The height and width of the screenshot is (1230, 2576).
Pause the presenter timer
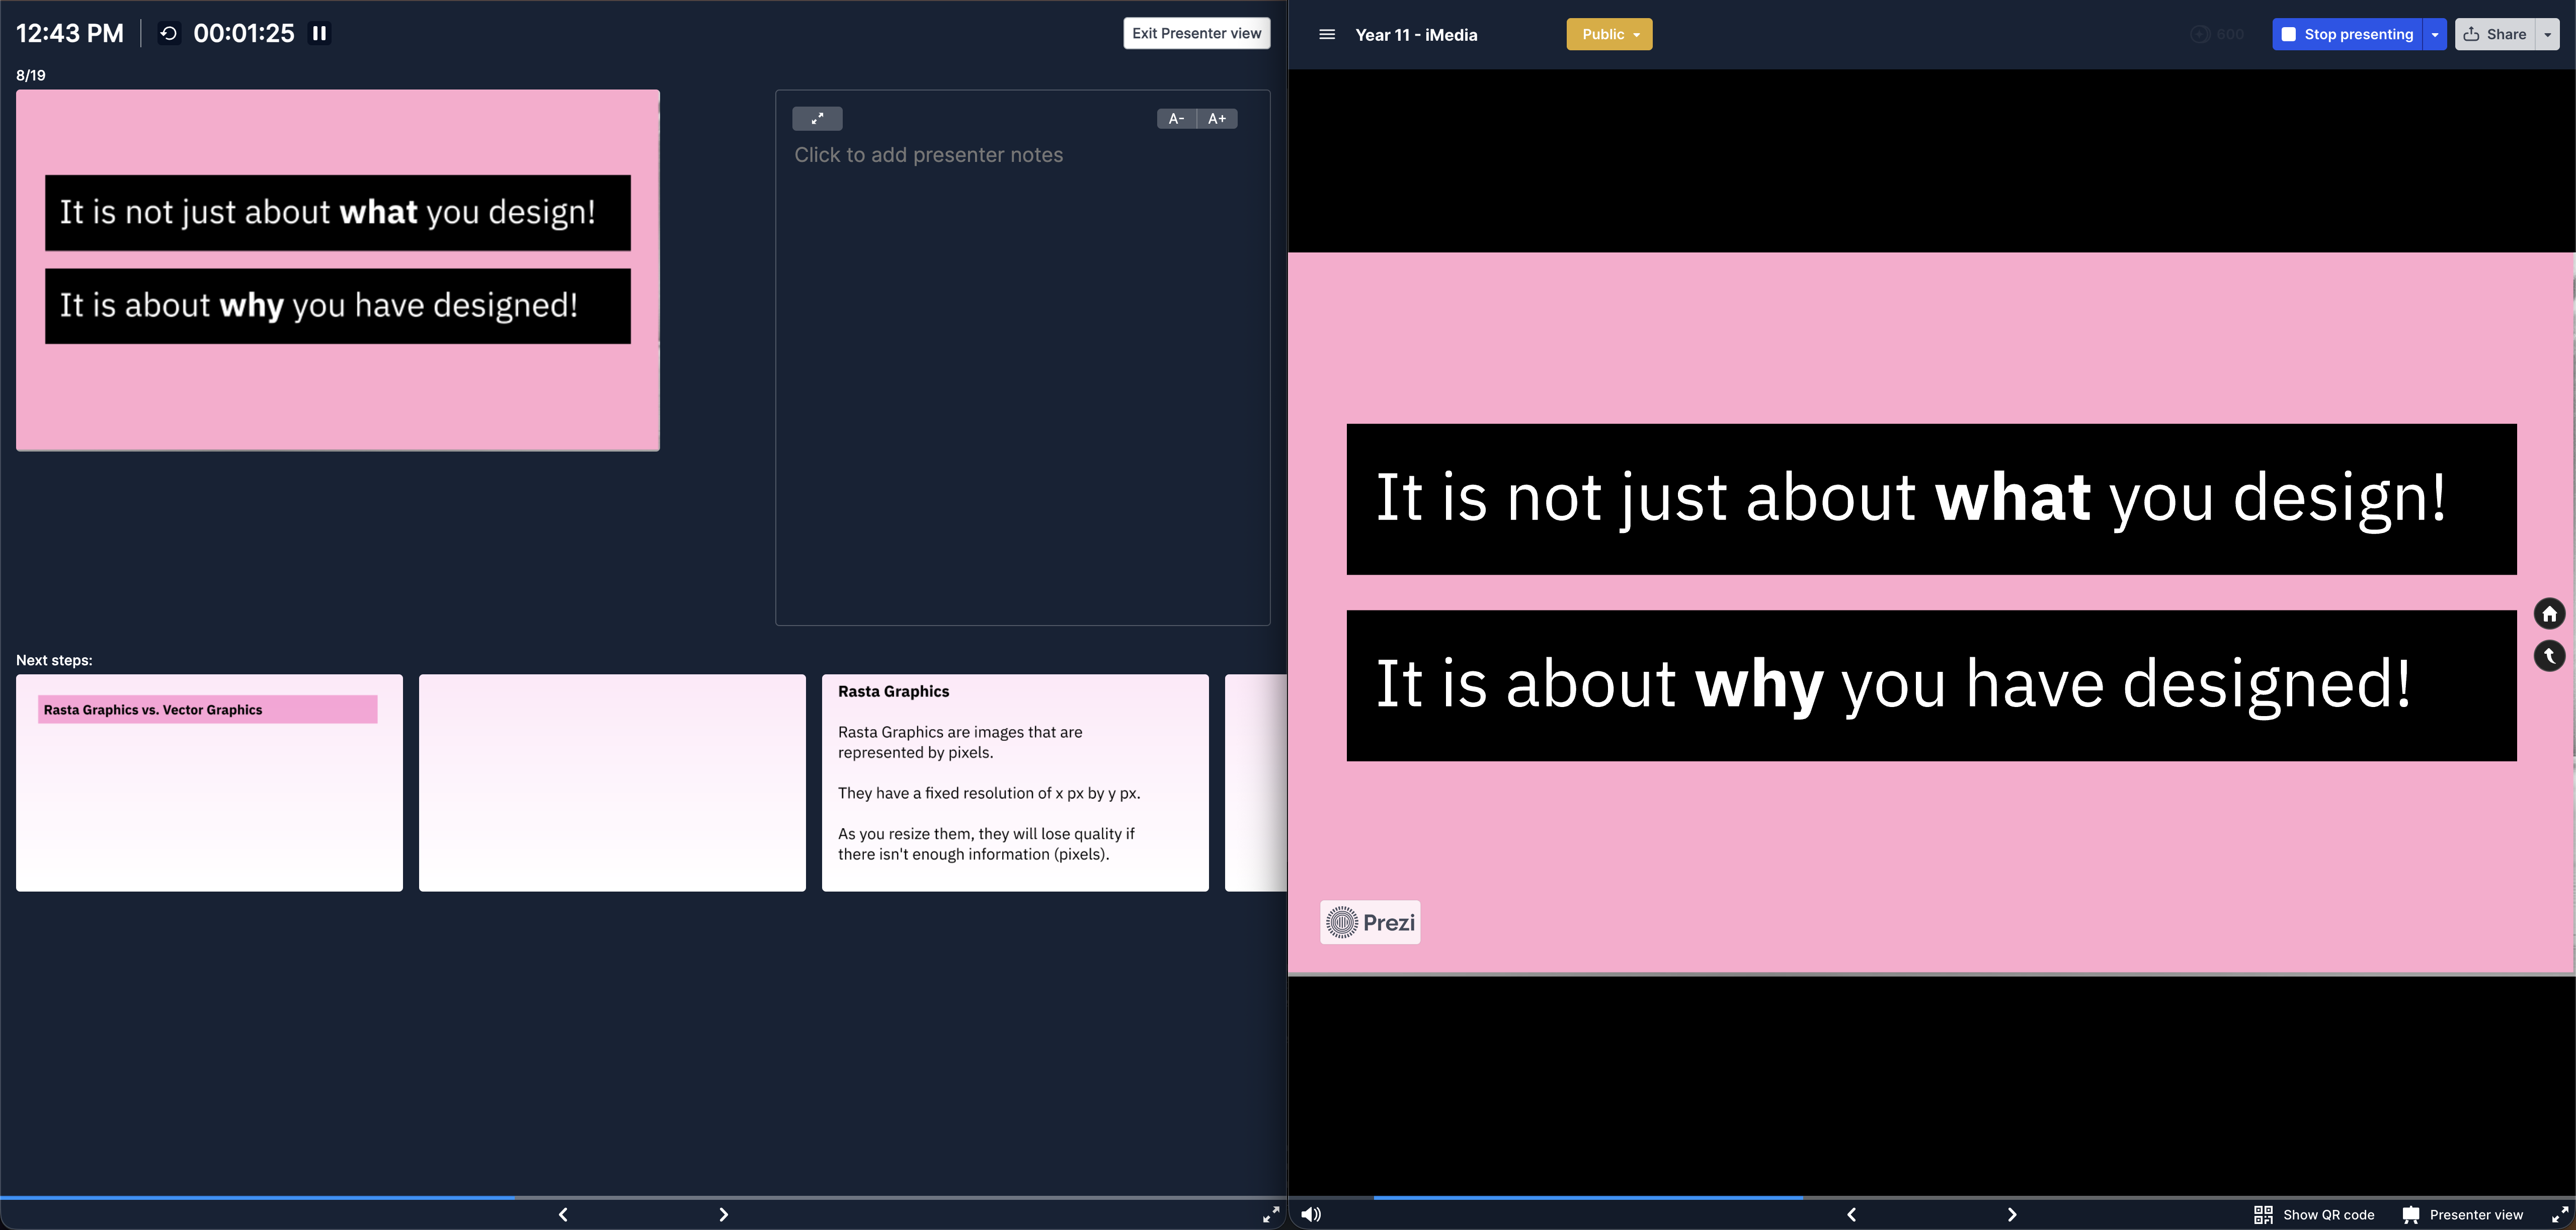coord(319,34)
